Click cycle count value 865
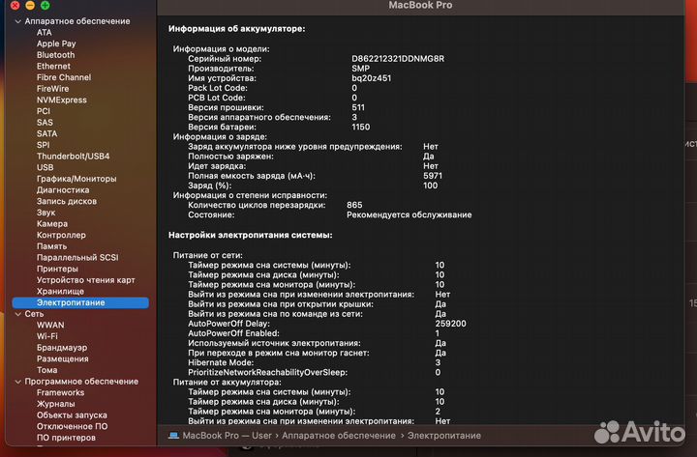 (354, 205)
